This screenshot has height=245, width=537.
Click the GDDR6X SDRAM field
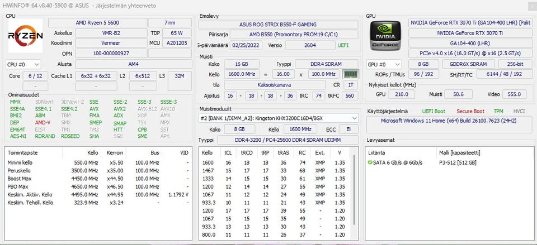pyautogui.click(x=469, y=64)
